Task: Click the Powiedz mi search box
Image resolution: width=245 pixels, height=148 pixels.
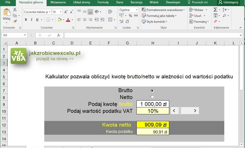Action: tap(198, 2)
